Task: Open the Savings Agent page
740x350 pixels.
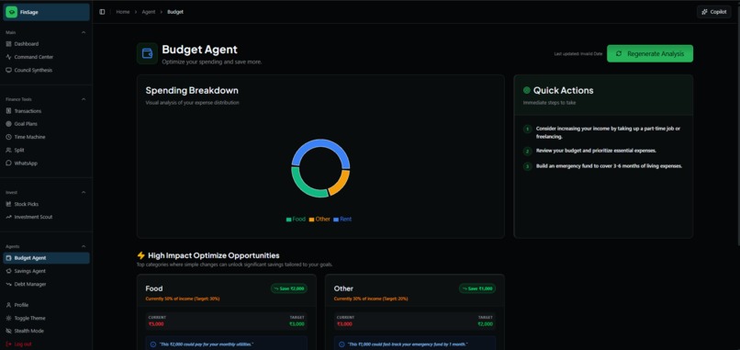Action: tap(46, 271)
